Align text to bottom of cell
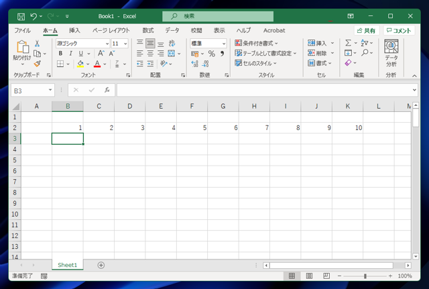Image resolution: width=429 pixels, height=289 pixels. 161,43
